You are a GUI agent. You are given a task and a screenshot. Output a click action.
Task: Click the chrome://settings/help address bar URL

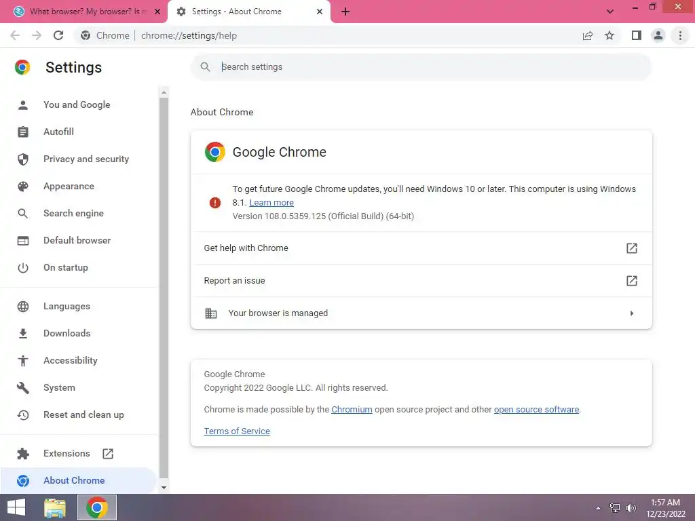tap(189, 35)
